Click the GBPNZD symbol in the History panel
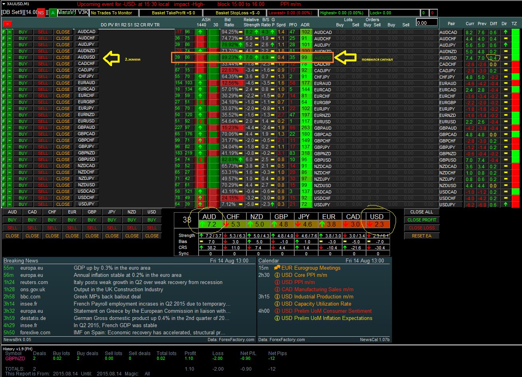Screen dimensions: 522x377 pyautogui.click(x=15, y=358)
